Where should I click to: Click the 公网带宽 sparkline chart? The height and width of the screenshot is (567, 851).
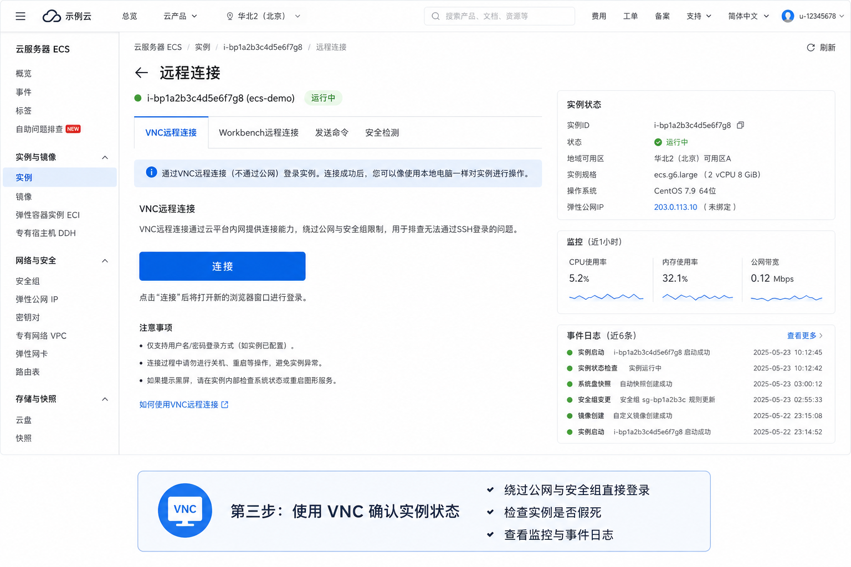click(x=787, y=298)
